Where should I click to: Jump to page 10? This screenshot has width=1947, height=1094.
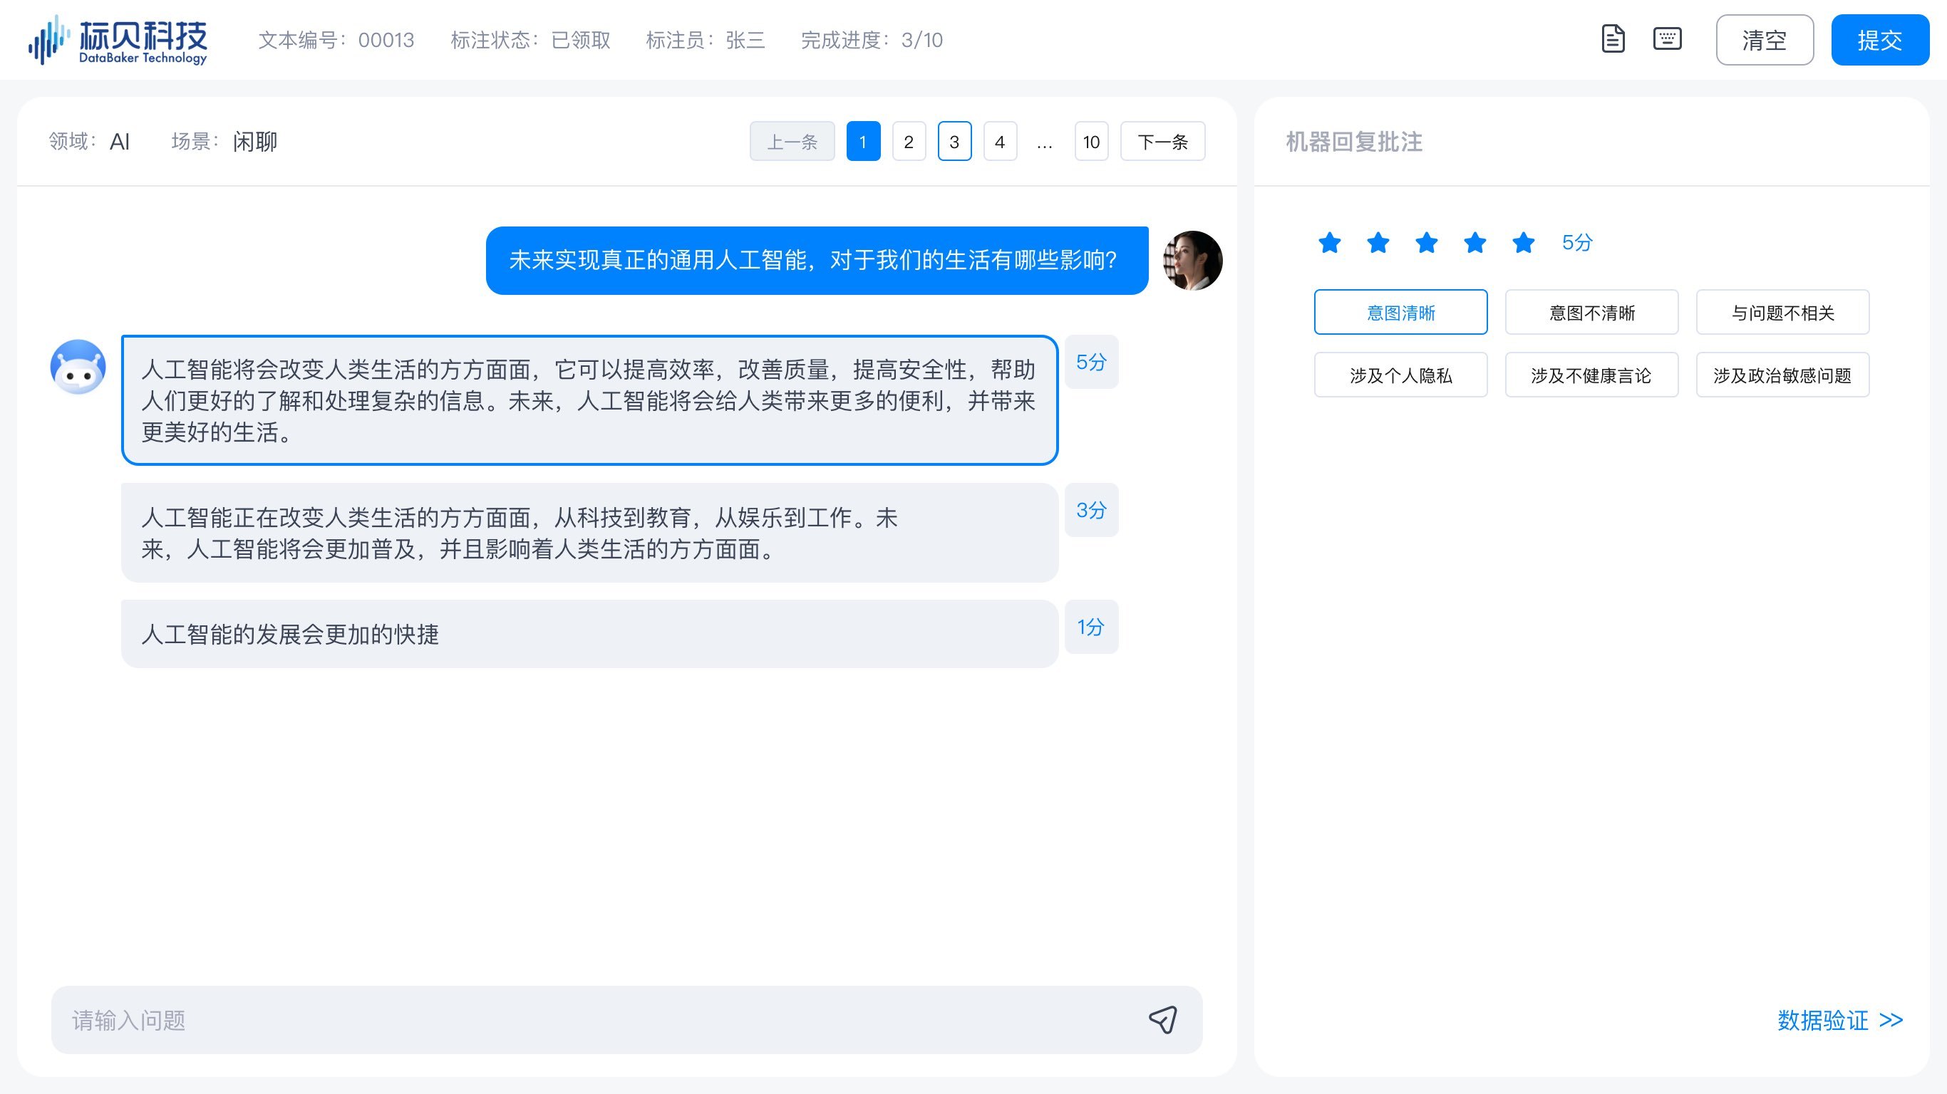point(1090,141)
